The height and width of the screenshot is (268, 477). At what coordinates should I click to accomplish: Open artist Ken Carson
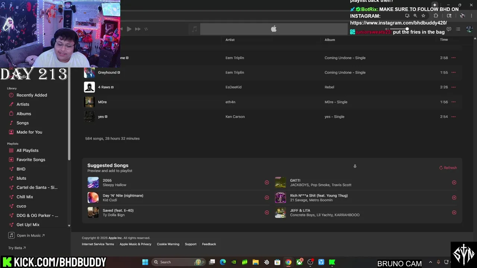point(235,117)
